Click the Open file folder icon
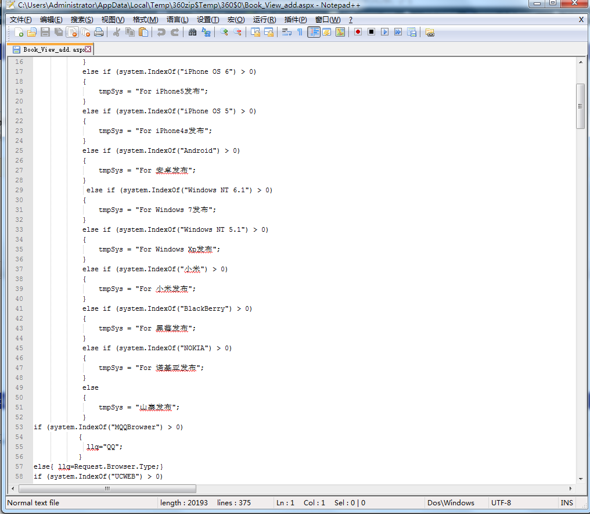 click(x=32, y=32)
